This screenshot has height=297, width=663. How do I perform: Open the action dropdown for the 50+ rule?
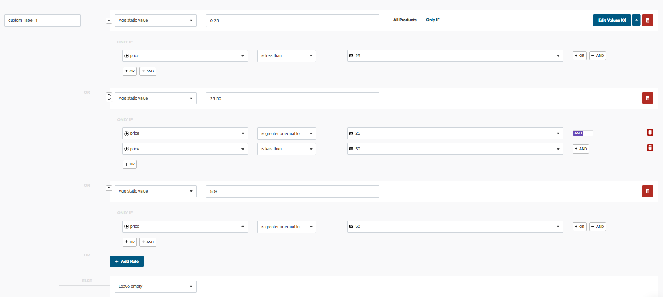pyautogui.click(x=156, y=191)
